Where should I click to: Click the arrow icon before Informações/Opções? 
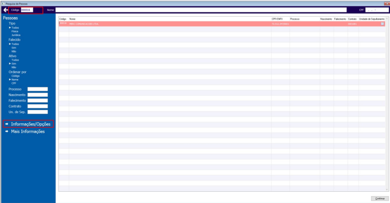pyautogui.click(x=7, y=124)
